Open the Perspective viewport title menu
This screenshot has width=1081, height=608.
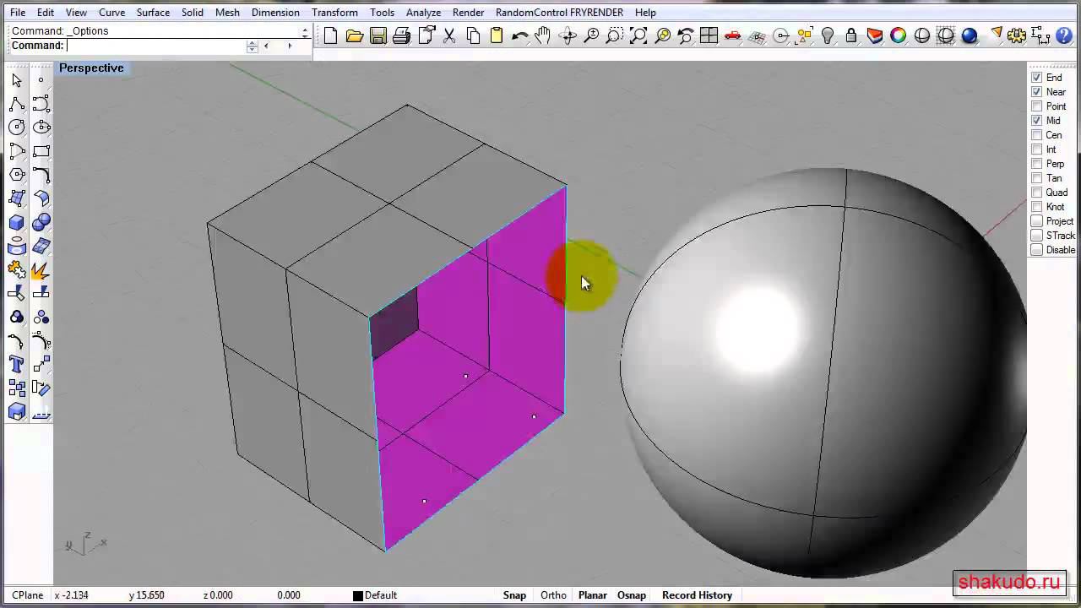tap(91, 68)
